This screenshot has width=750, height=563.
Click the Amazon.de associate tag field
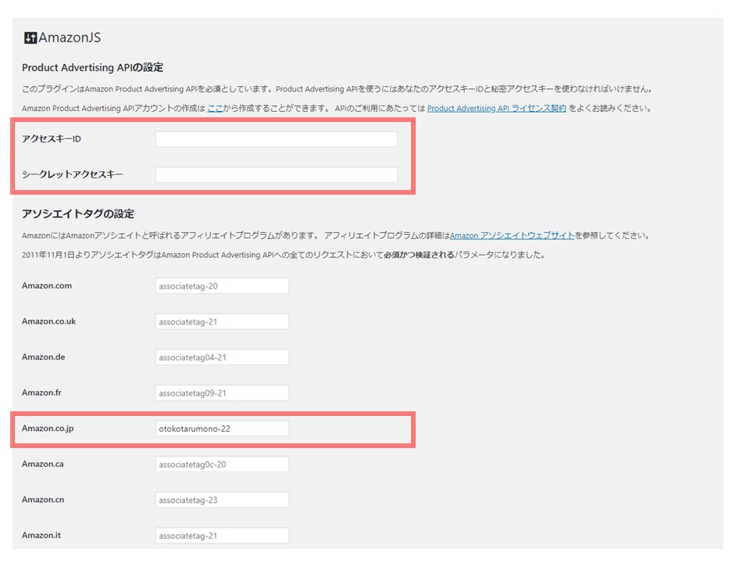tap(222, 357)
